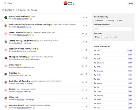
Task: Click favorites person icon beside 701 count
Action: pyautogui.click(x=86, y=98)
